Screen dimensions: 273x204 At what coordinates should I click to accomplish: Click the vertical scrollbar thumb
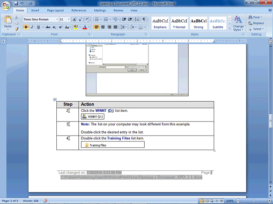tap(270, 121)
